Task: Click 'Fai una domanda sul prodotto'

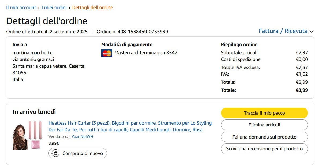Action: [264, 137]
